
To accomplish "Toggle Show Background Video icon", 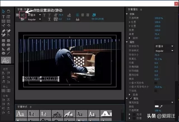I will [x=94, y=15].
